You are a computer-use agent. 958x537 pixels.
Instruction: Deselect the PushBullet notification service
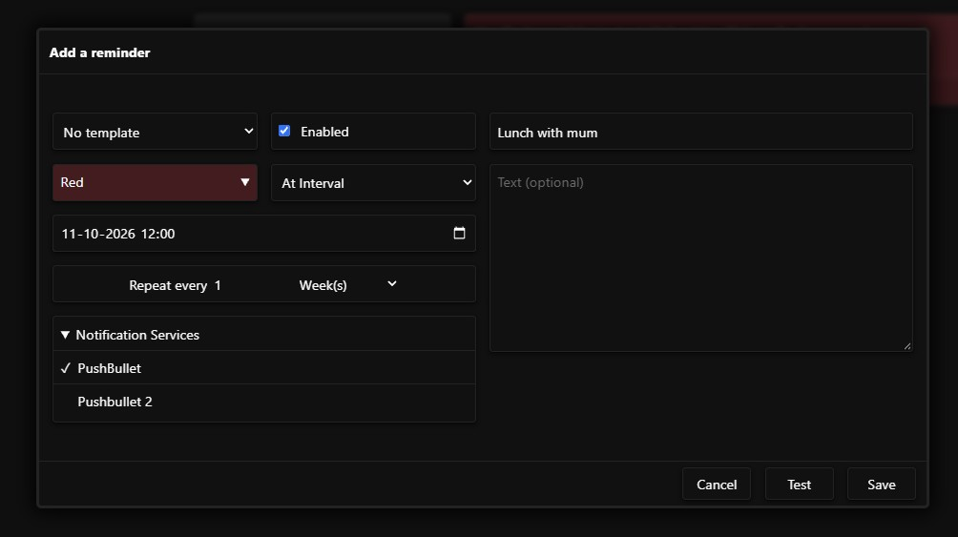[264, 368]
